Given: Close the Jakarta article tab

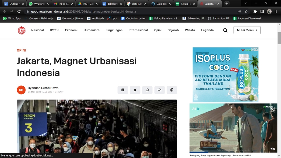Looking at the screenshot, I should (218, 4).
